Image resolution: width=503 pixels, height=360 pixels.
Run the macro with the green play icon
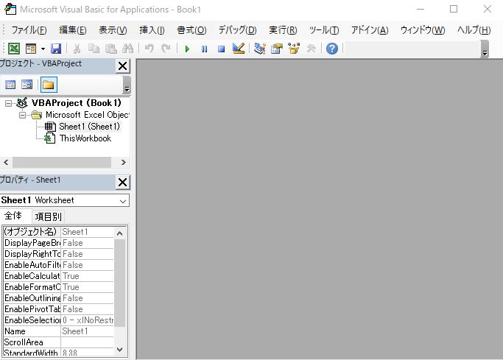pyautogui.click(x=187, y=49)
